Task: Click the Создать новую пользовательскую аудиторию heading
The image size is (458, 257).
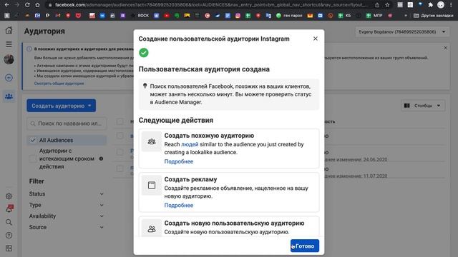Action: (234, 223)
